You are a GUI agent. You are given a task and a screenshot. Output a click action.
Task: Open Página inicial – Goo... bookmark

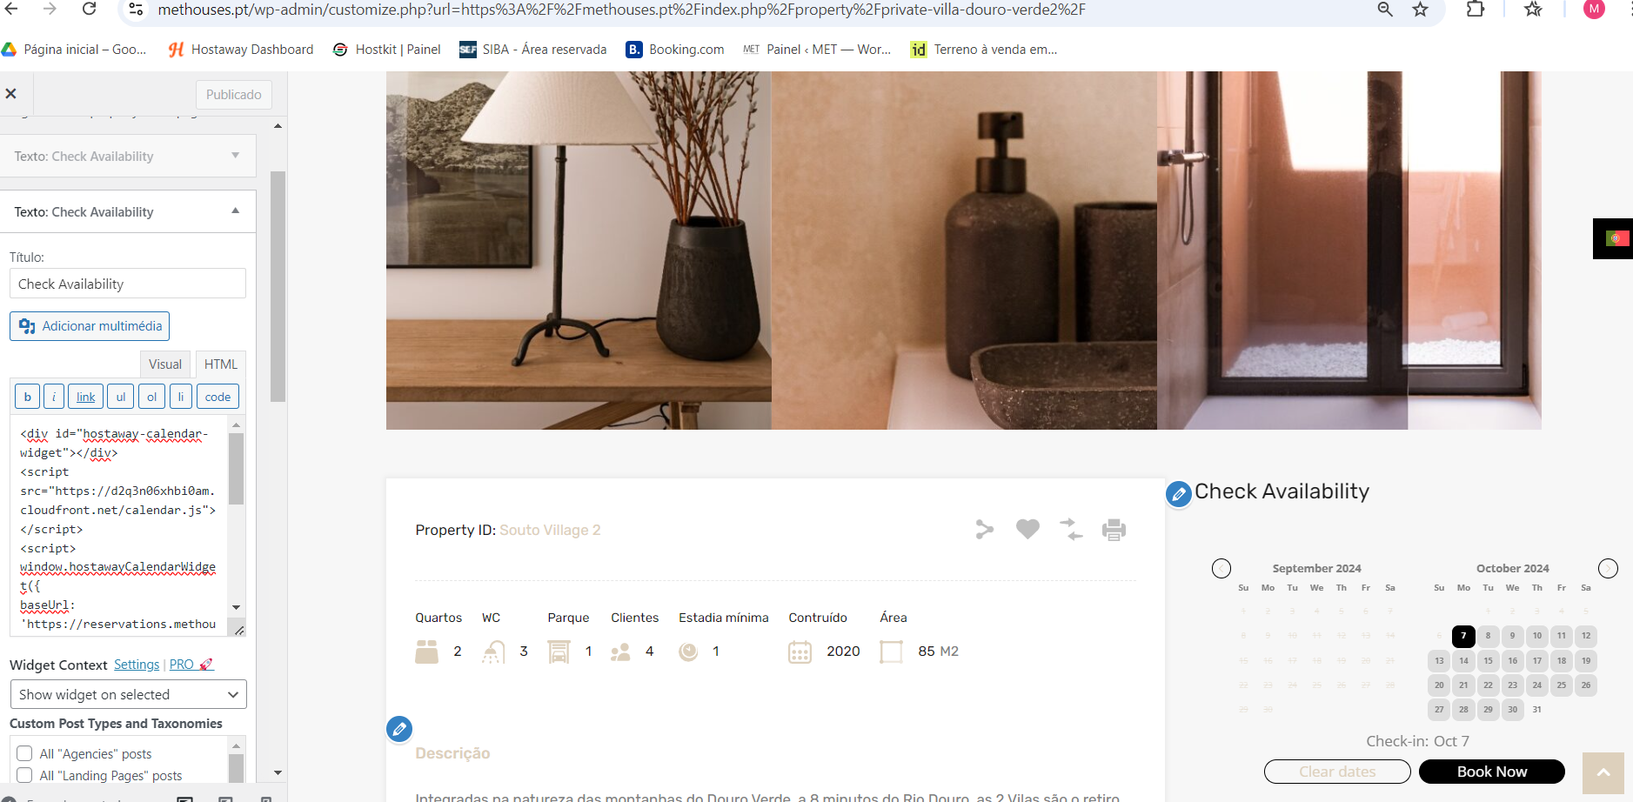click(x=75, y=50)
